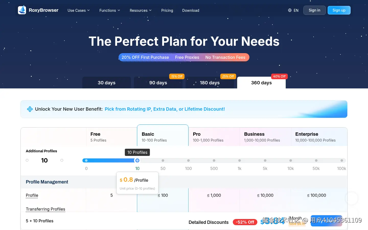Set the profiles slider to the 0 stop
This screenshot has width=368, height=230.
(x=86, y=160)
